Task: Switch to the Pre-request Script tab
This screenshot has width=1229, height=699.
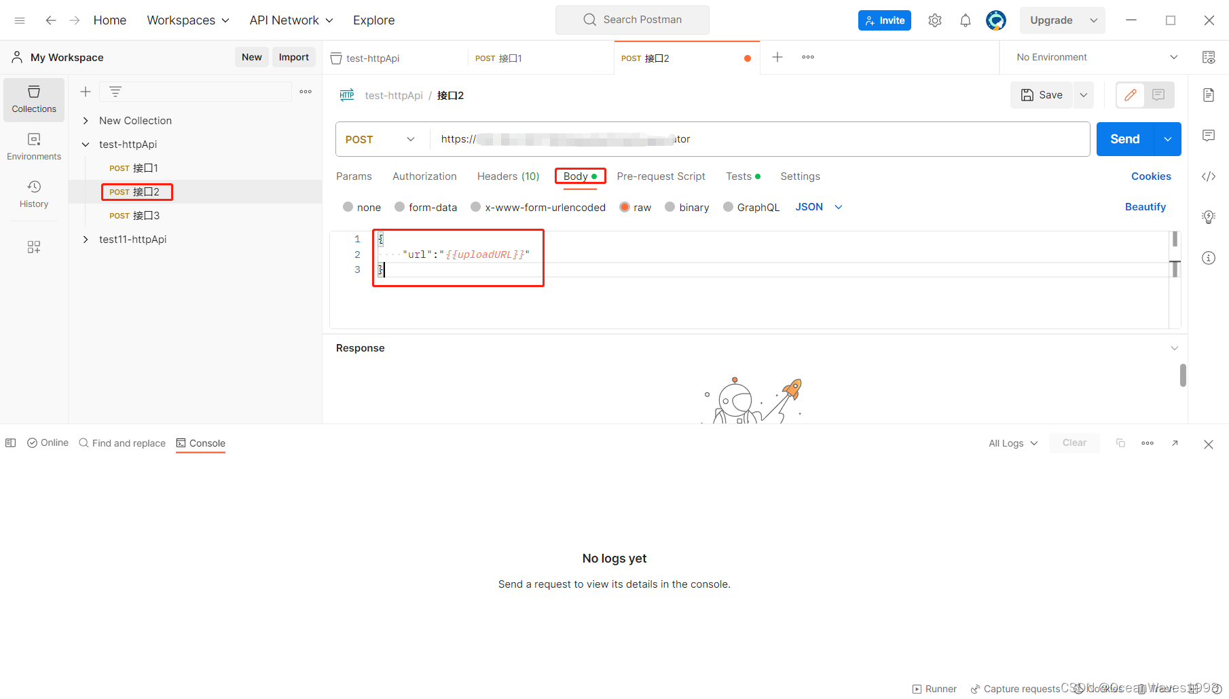Action: pyautogui.click(x=661, y=176)
